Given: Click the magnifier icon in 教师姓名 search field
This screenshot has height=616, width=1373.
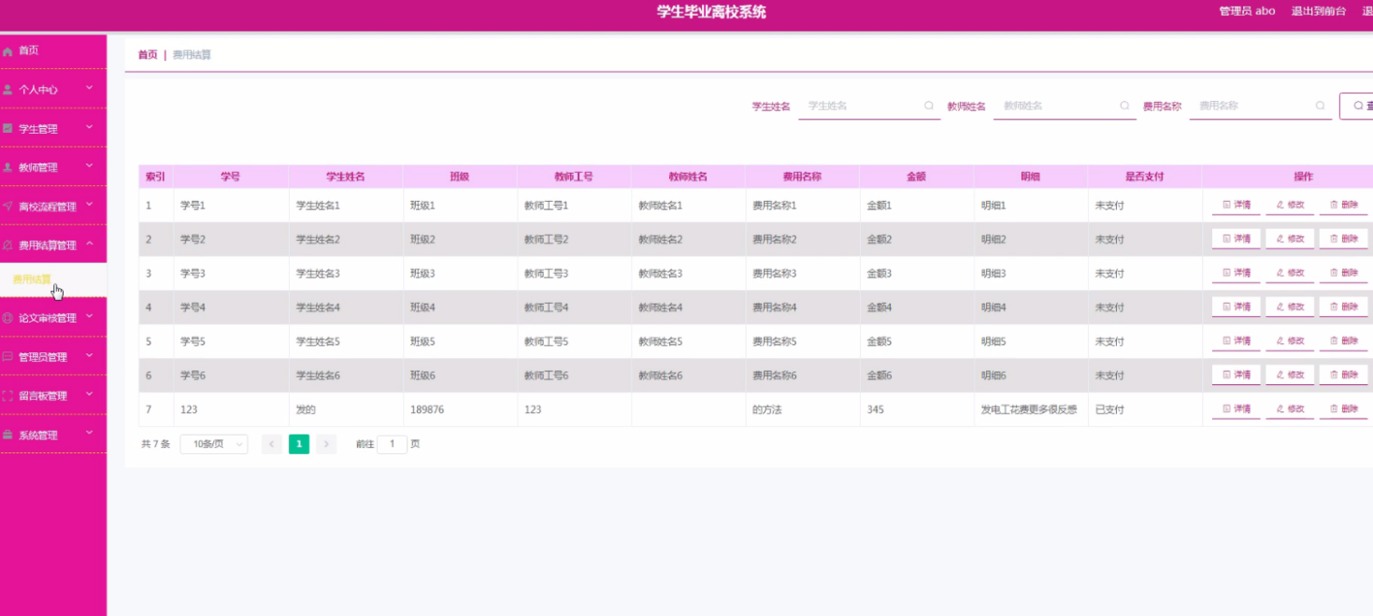Looking at the screenshot, I should tap(1124, 107).
